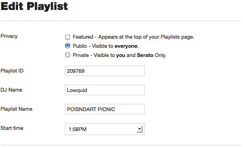Focus the DJ Name field containing Lowquid
This screenshot has width=243, height=147.
click(105, 90)
